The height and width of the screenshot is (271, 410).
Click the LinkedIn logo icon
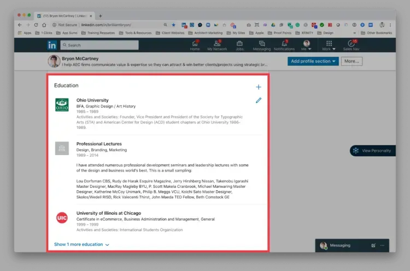coord(52,45)
